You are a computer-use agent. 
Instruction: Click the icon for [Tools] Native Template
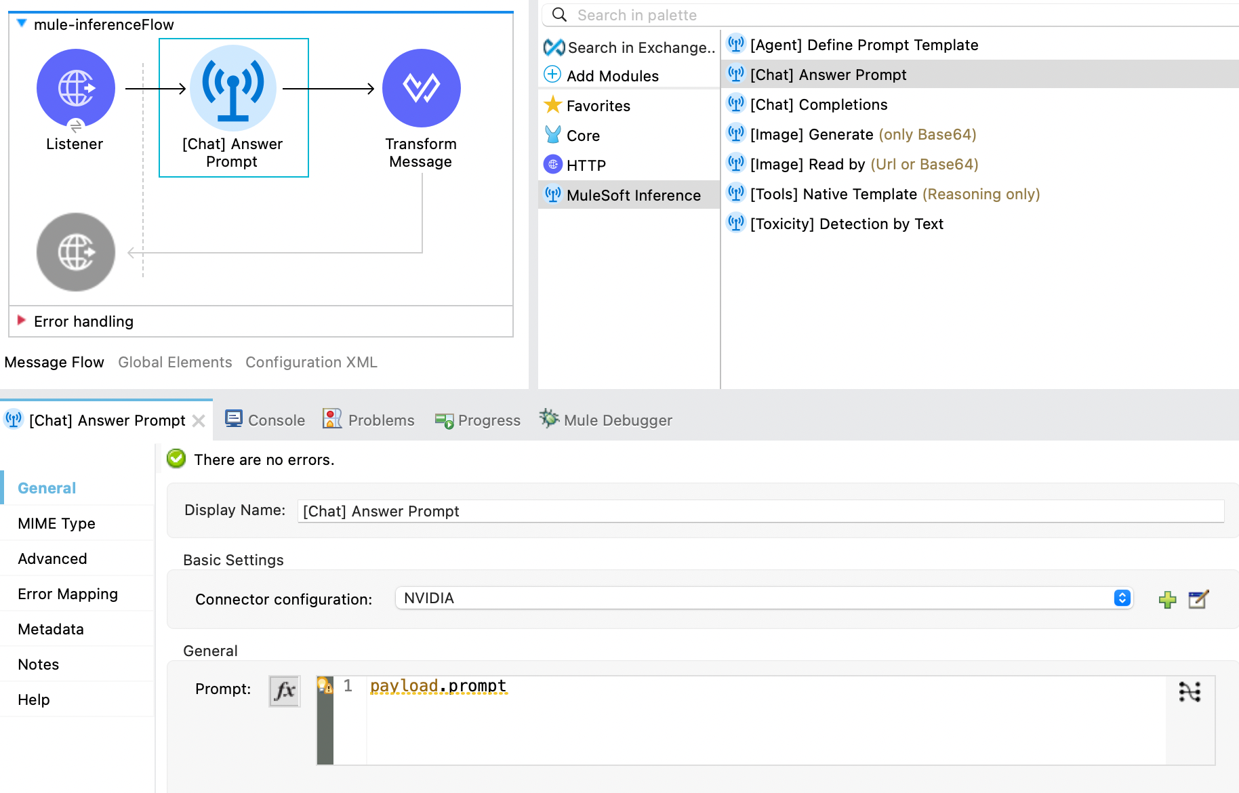click(736, 193)
